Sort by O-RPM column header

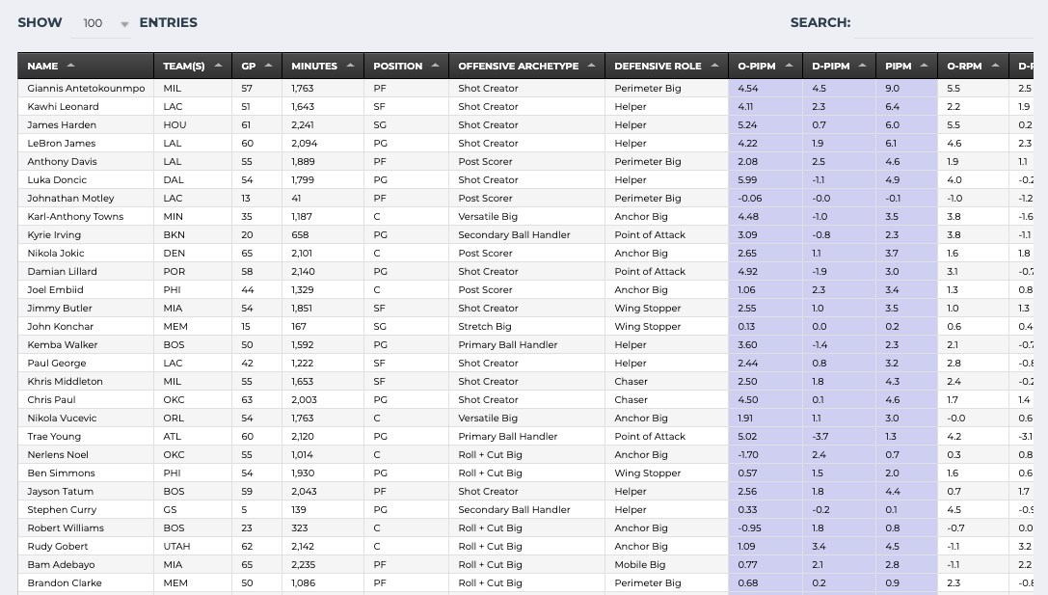coord(973,66)
